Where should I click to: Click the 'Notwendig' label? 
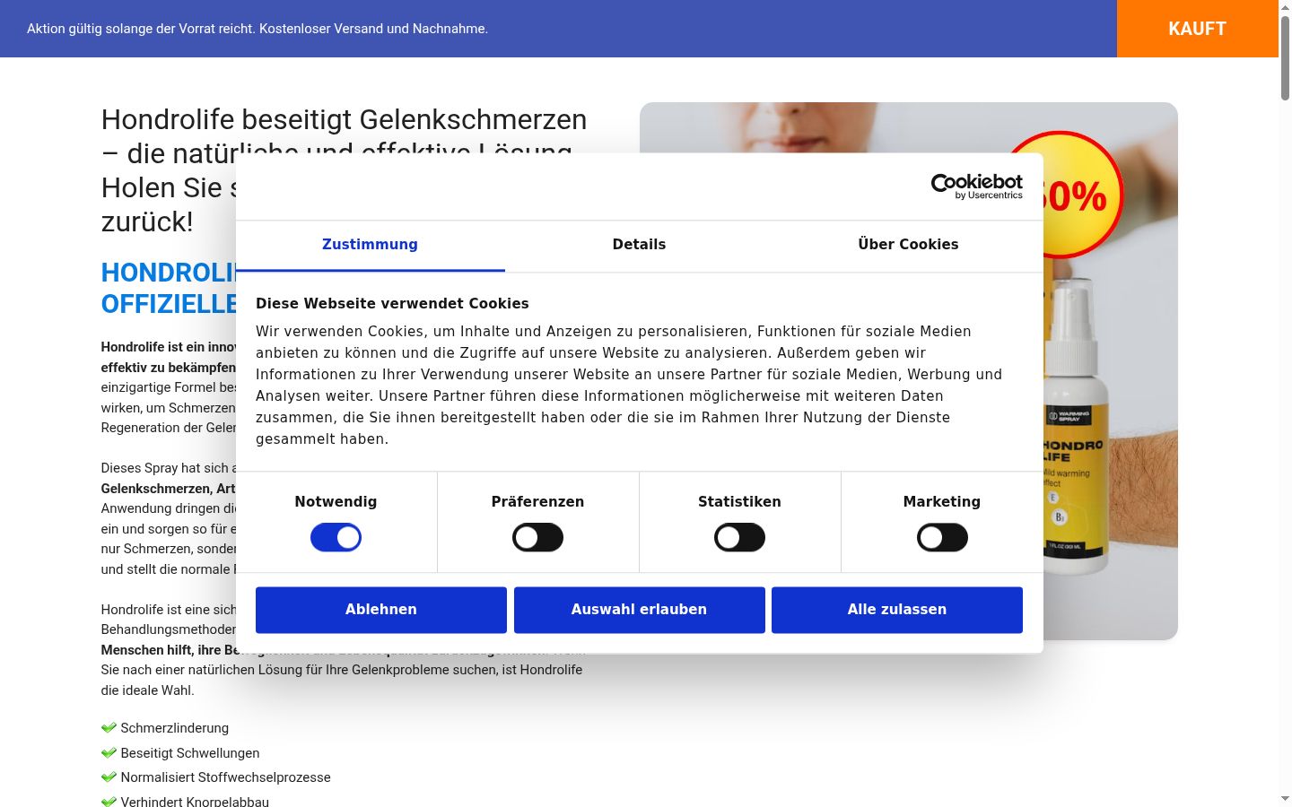click(336, 502)
